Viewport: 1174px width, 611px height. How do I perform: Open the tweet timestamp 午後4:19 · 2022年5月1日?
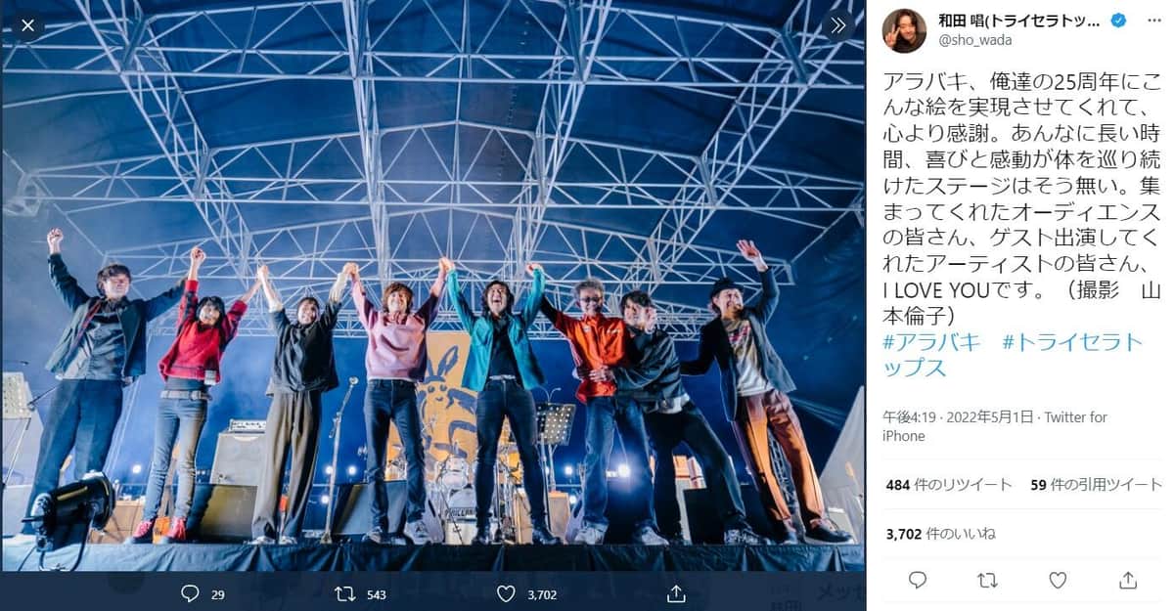coord(951,416)
